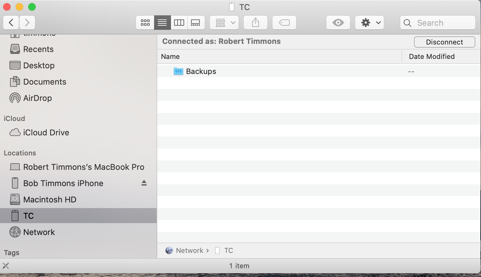
Task: Open Network in the sidebar
Action: (78, 232)
